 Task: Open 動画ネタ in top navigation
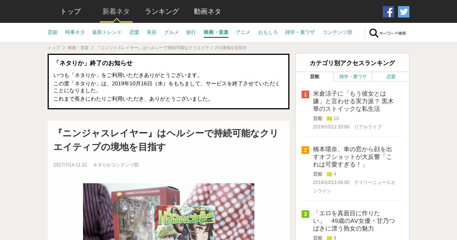click(208, 11)
